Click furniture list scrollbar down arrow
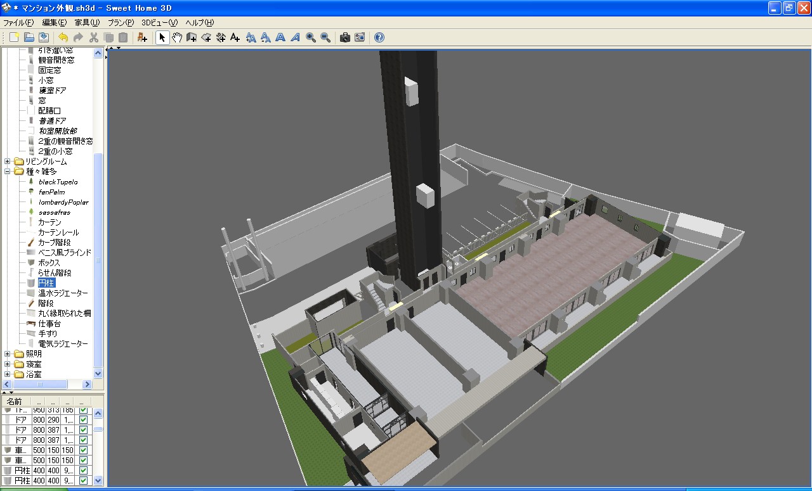This screenshot has height=491, width=812. point(98,481)
